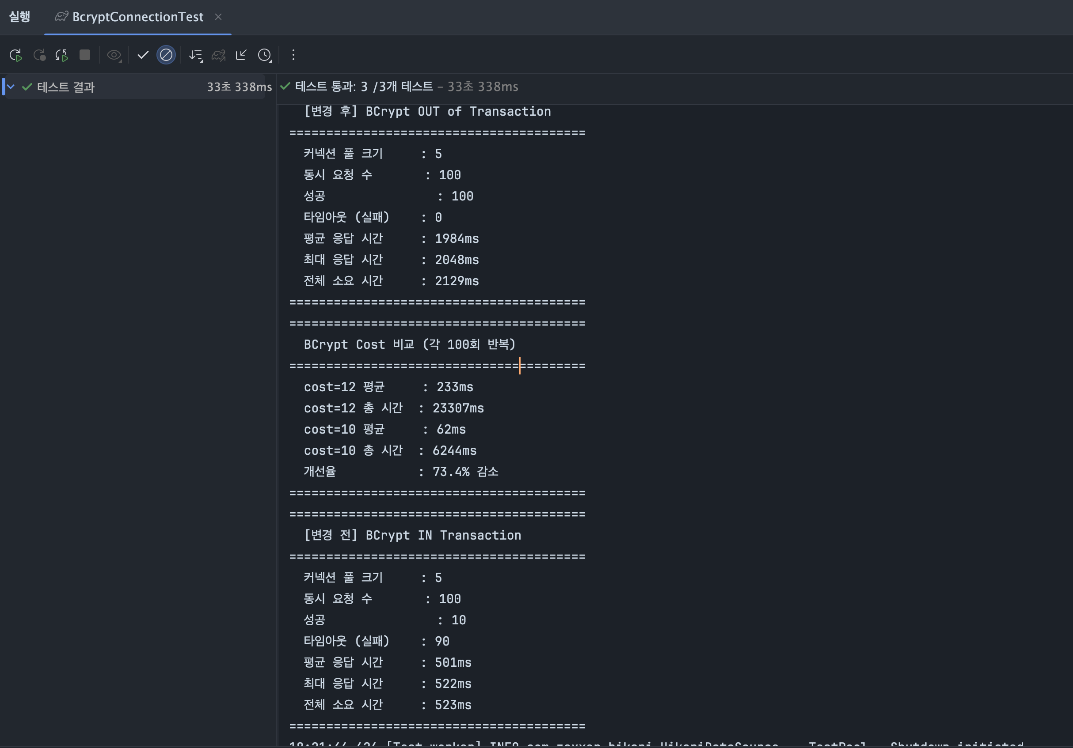Viewport: 1073px width, 748px height.
Task: Click the 테스트 통과 3/3 status text
Action: 364,87
